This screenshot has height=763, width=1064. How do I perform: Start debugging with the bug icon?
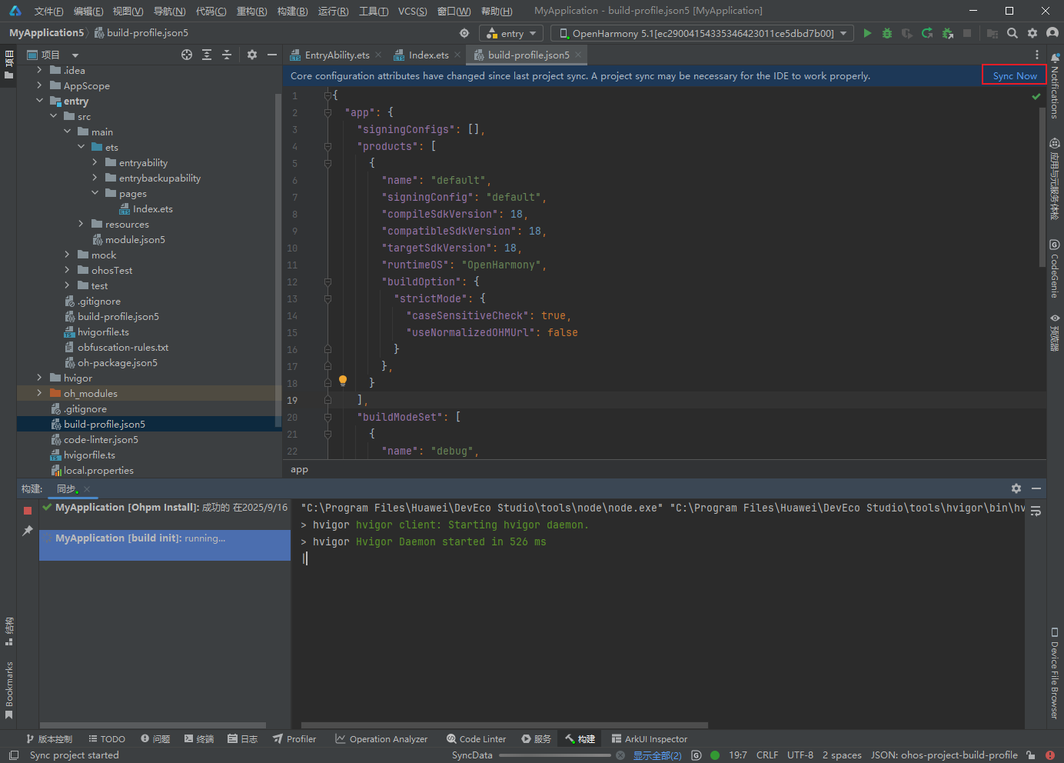(x=887, y=33)
